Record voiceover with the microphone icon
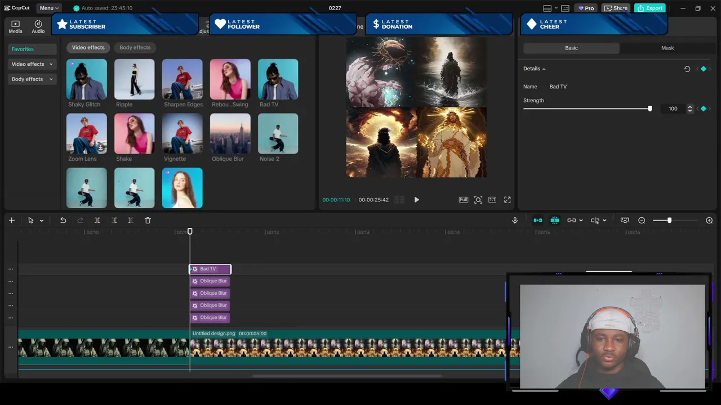This screenshot has width=721, height=405. point(515,220)
